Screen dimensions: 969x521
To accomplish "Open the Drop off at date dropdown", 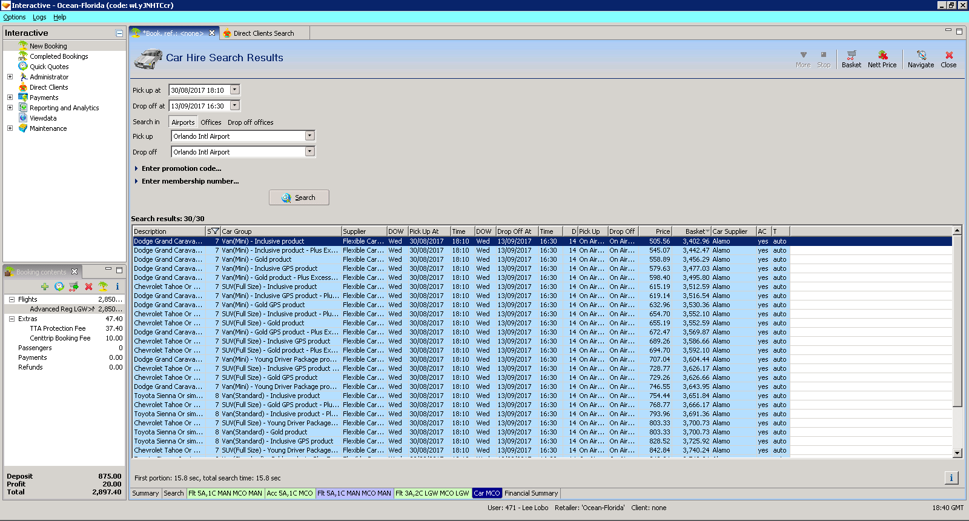I will point(235,105).
